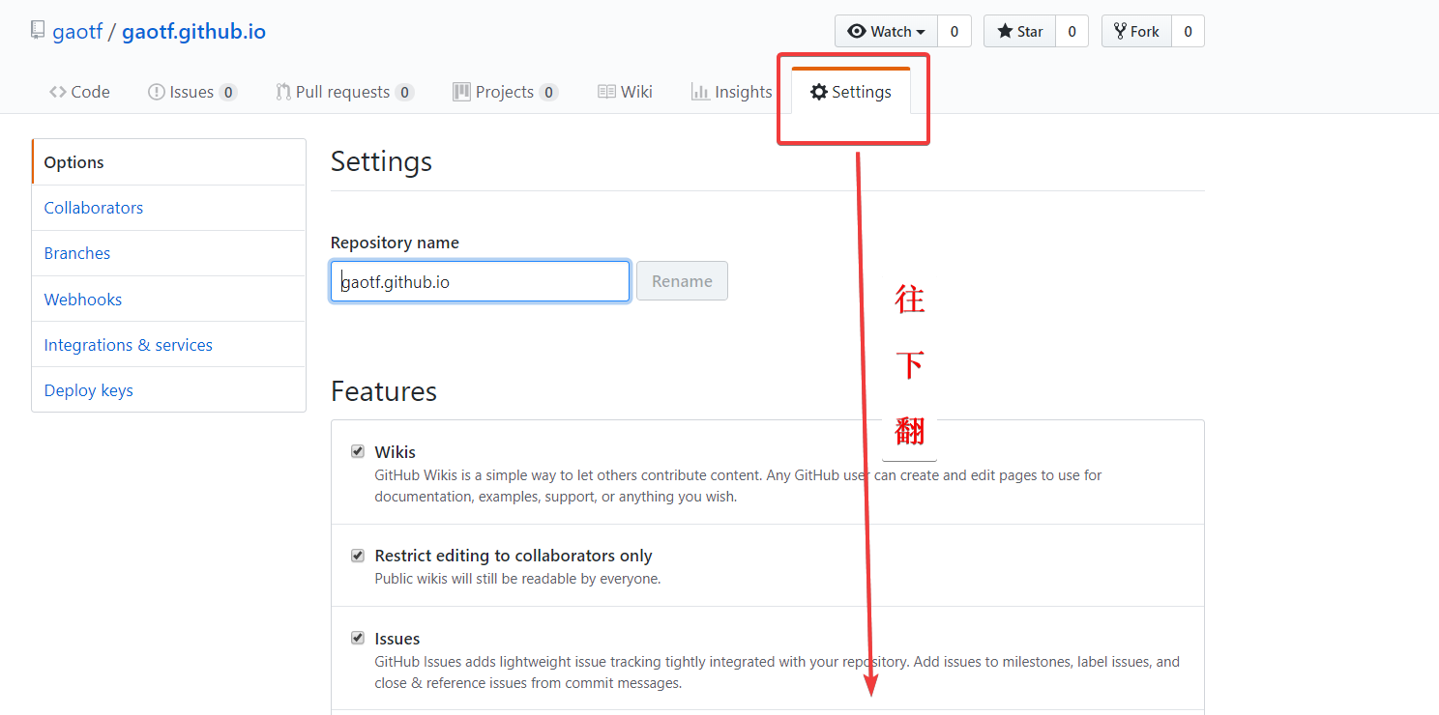Screen dimensions: 1439x715
Task: Click the Projects board icon
Action: [x=461, y=92]
